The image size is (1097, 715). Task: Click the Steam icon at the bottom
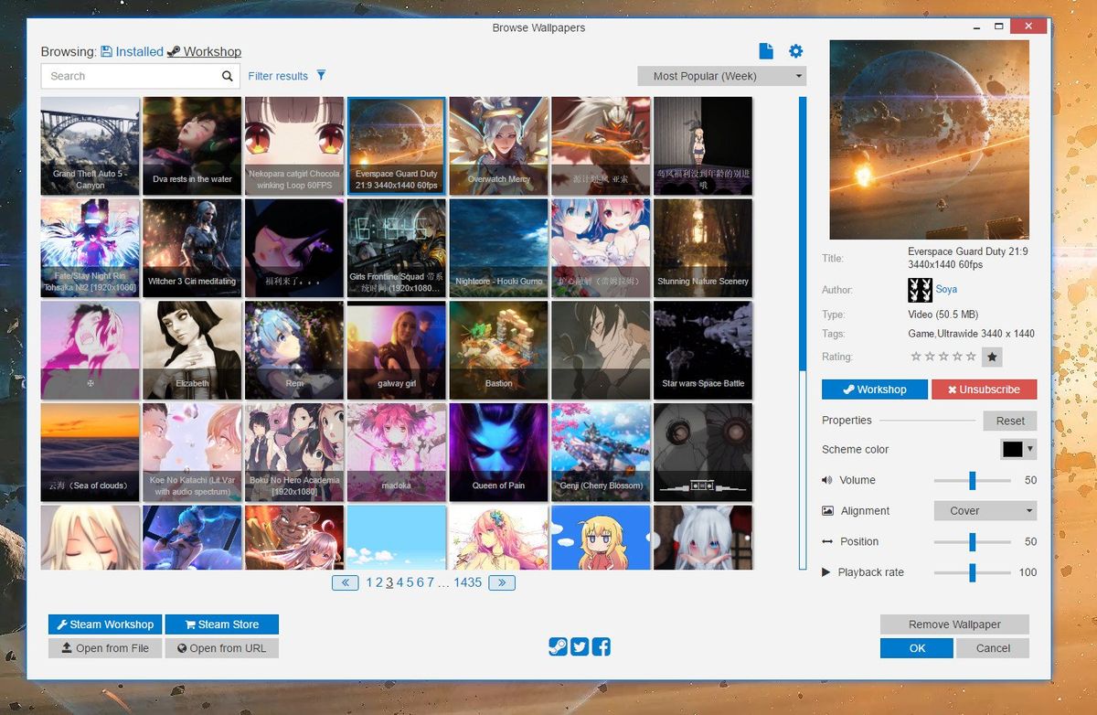coord(558,646)
